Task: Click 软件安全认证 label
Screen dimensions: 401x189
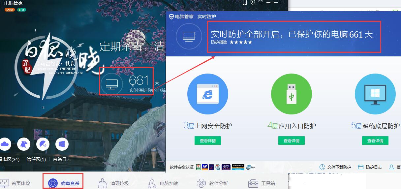Action: [182, 167]
